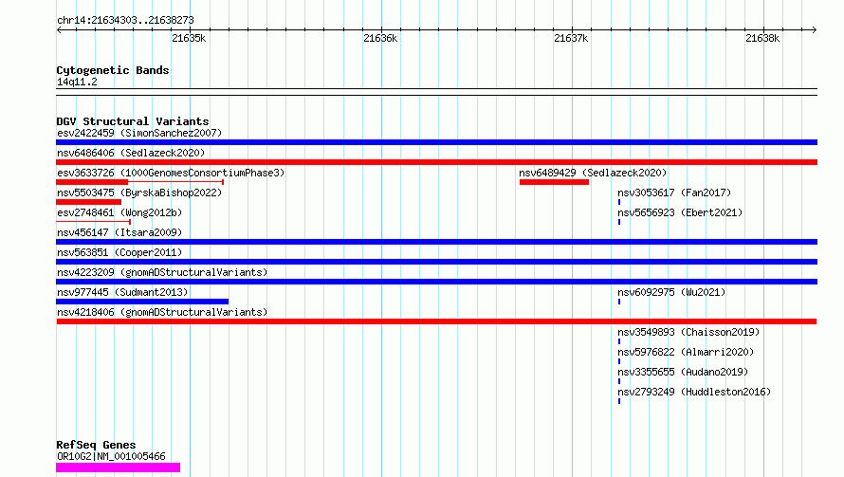Viewport: 844px width, 477px height.
Task: Click the small blue marker under nsv3355655
Action: [619, 381]
